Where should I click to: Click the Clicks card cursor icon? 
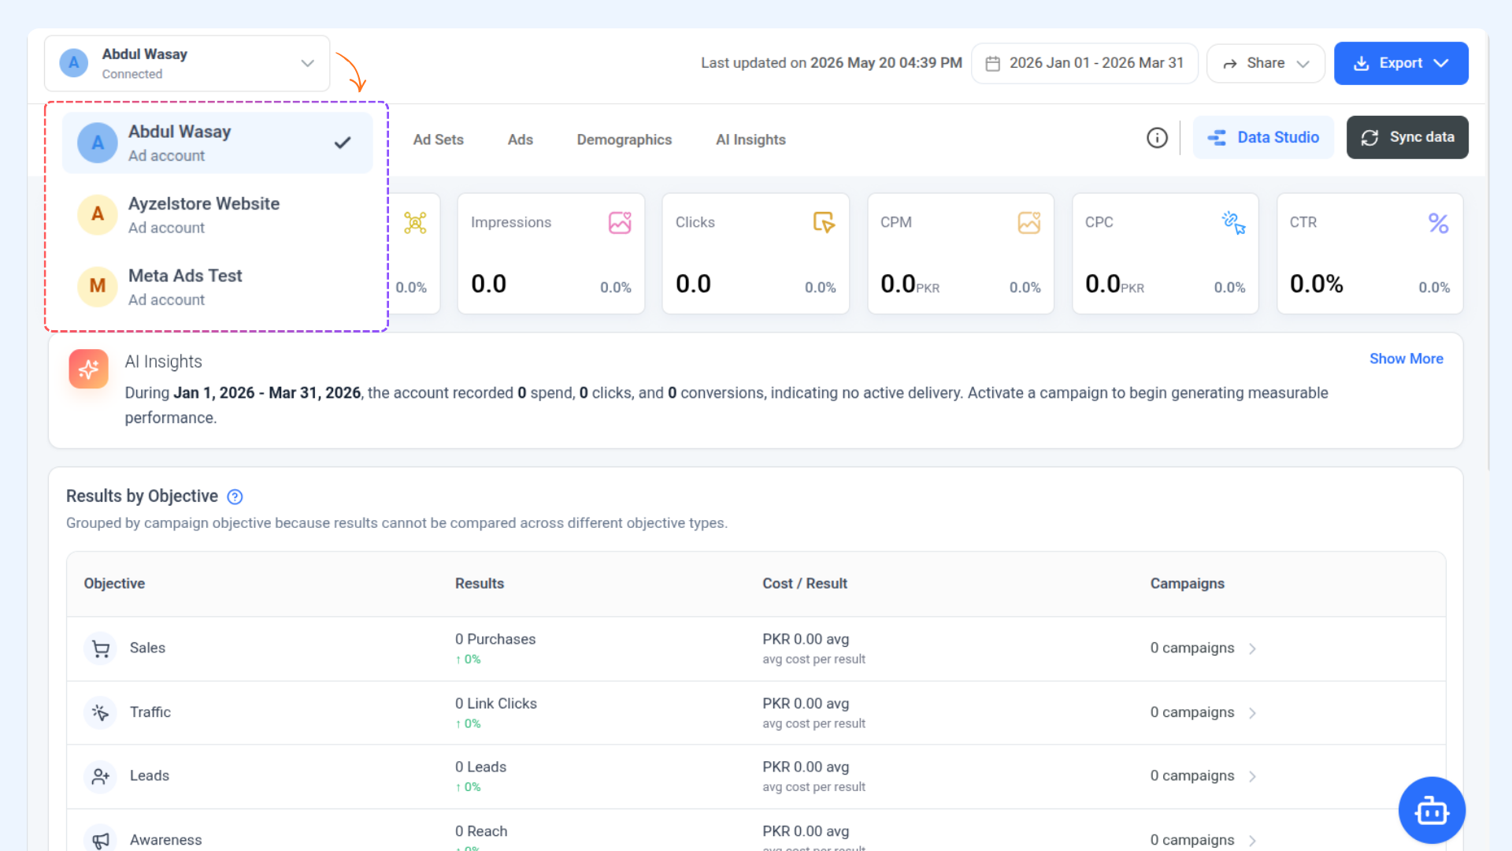point(824,223)
